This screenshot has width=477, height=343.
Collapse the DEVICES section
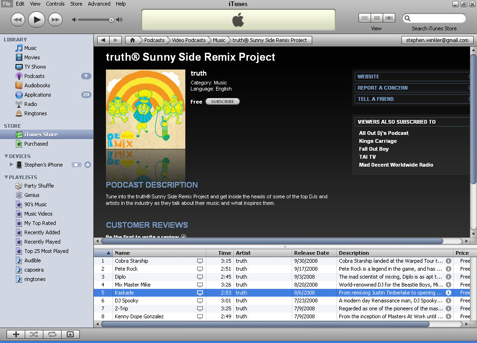coord(6,156)
